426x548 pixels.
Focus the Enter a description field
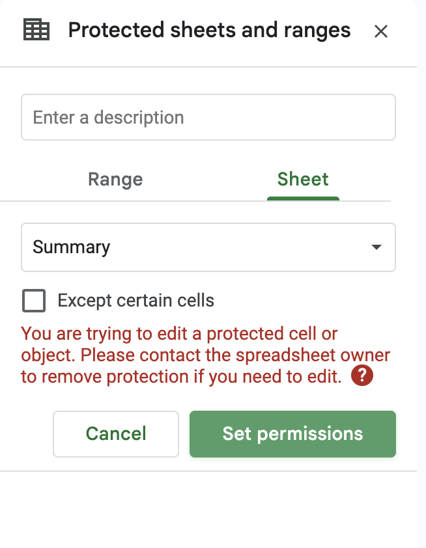pos(208,117)
